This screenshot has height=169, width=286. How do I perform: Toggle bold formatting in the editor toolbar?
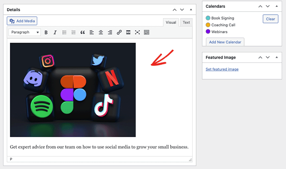pyautogui.click(x=46, y=32)
